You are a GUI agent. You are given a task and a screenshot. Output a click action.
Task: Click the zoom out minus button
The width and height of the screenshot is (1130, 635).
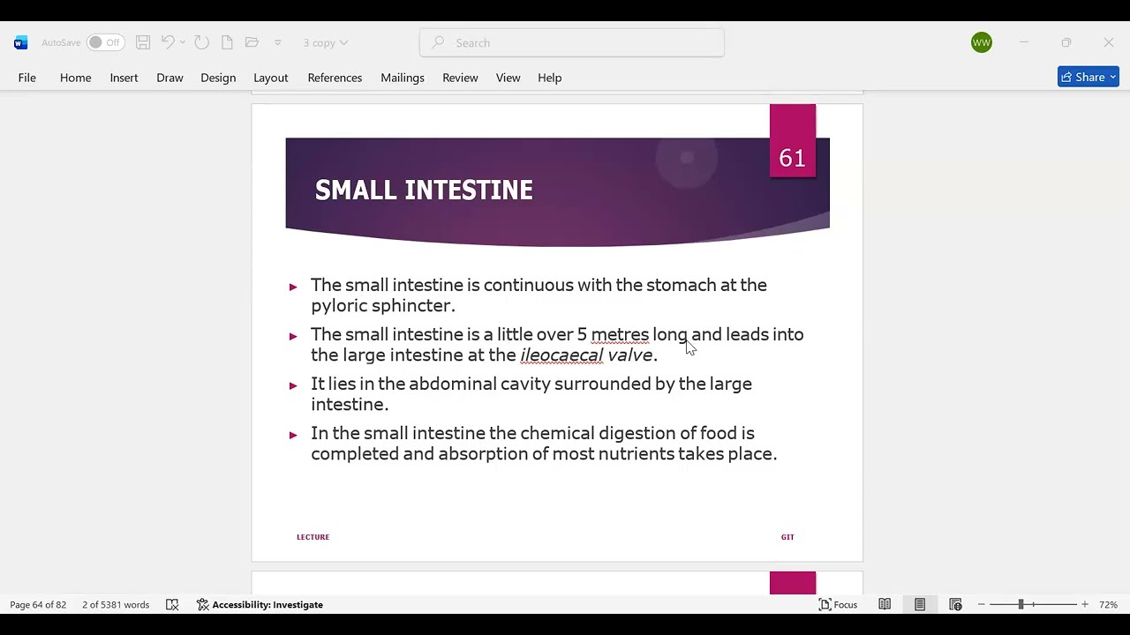tap(981, 605)
